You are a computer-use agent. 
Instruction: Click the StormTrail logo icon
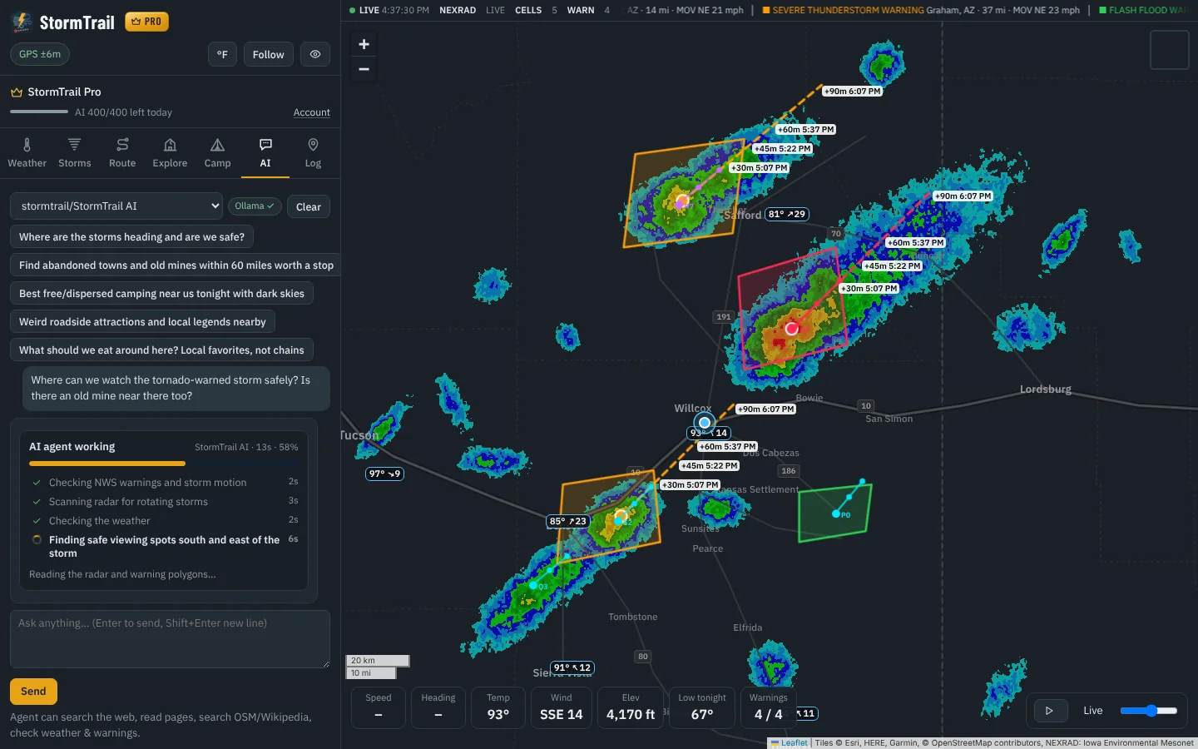pyautogui.click(x=22, y=22)
